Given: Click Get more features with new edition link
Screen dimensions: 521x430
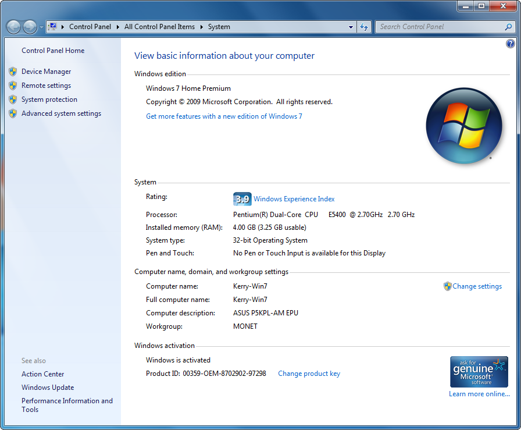Looking at the screenshot, I should pos(224,116).
